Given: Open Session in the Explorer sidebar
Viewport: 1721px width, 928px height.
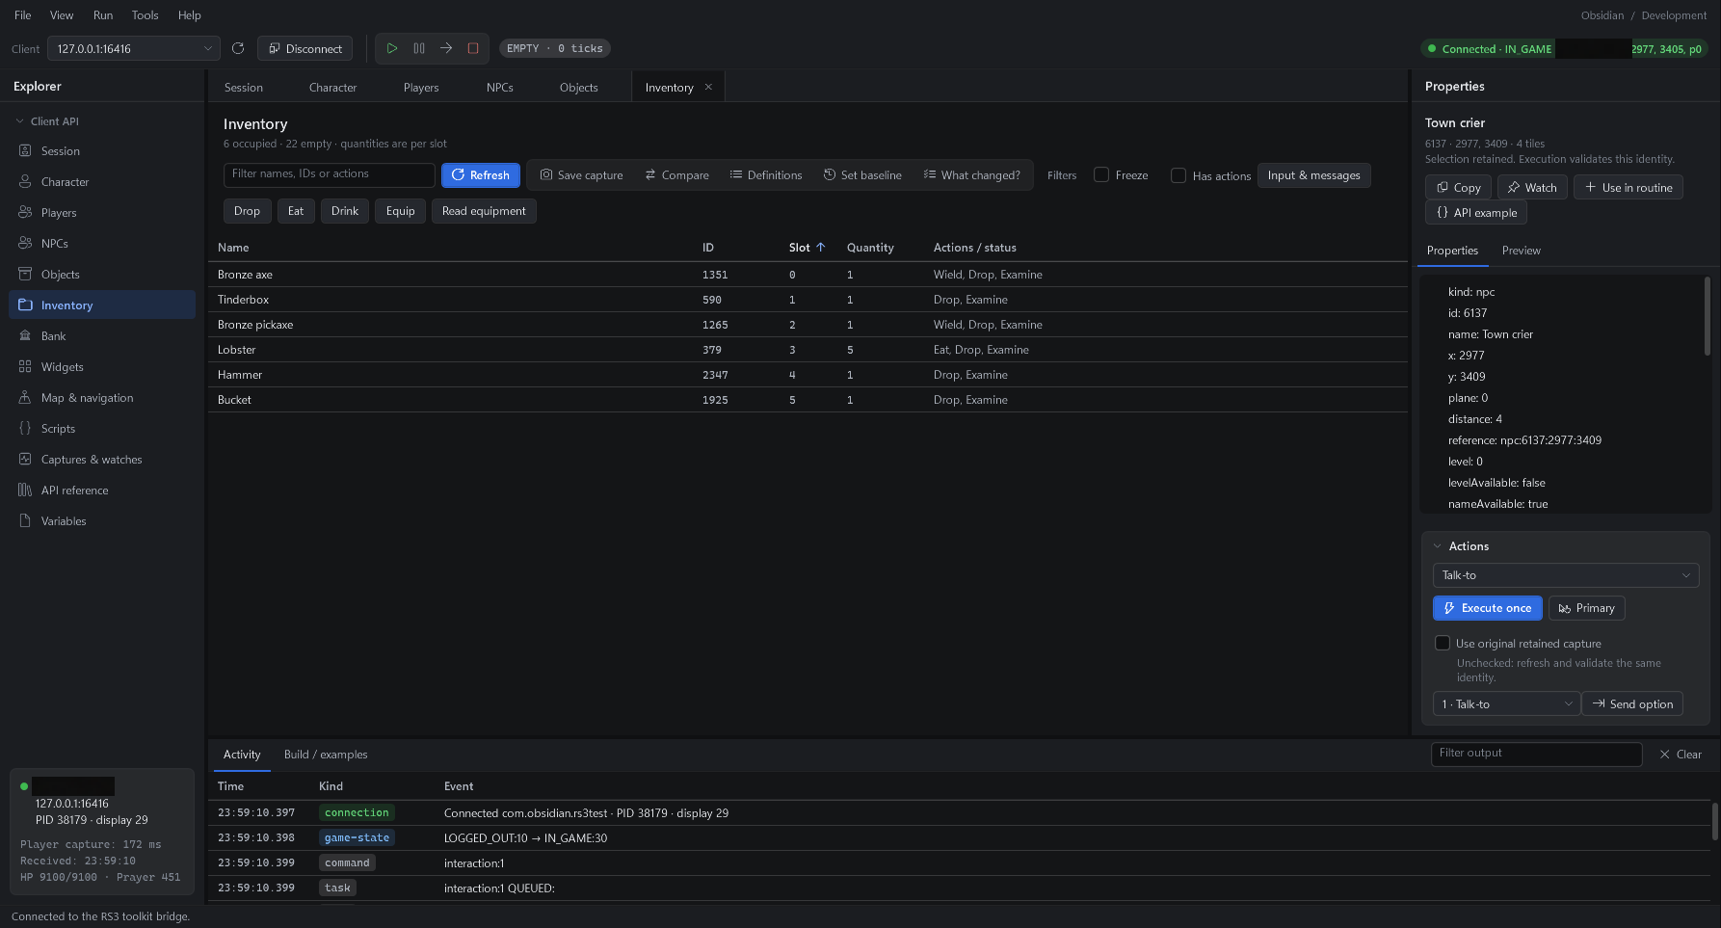Looking at the screenshot, I should pyautogui.click(x=102, y=151).
